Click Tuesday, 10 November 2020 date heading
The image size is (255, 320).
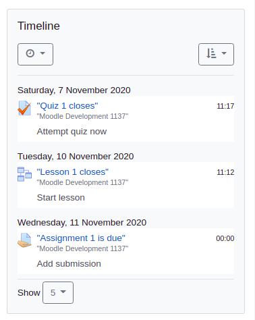[x=76, y=157]
